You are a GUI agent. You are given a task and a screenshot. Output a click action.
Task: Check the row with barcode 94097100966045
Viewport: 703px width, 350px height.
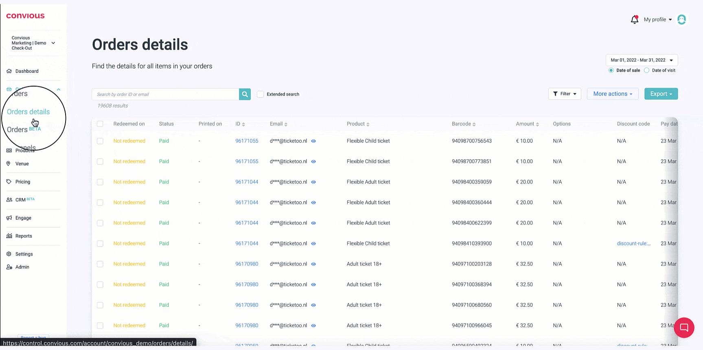click(100, 326)
